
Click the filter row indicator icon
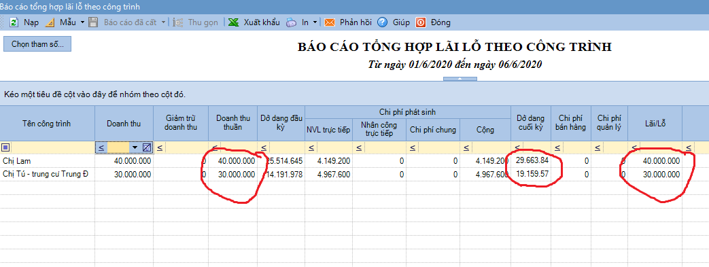coord(5,147)
